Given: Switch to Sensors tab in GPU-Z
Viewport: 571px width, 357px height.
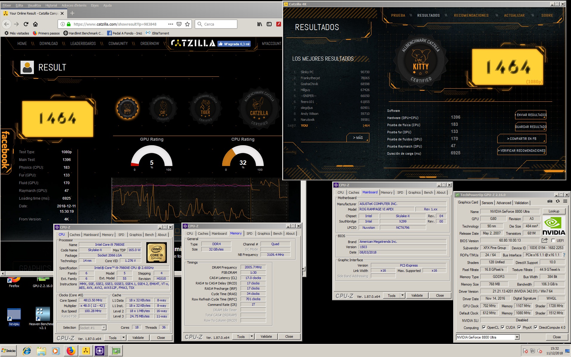Looking at the screenshot, I should coord(487,203).
